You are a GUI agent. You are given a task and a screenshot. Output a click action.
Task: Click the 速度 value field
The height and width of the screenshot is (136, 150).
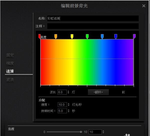click(62, 105)
